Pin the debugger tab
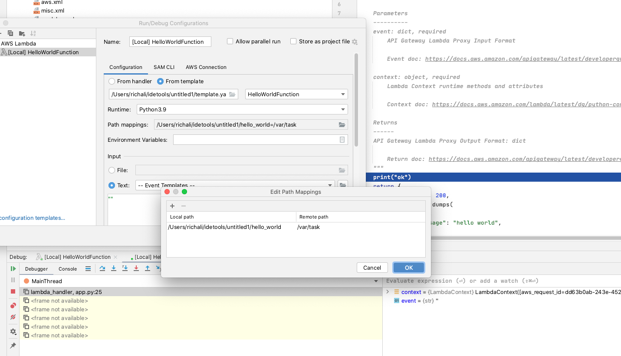621x356 pixels. (x=13, y=345)
